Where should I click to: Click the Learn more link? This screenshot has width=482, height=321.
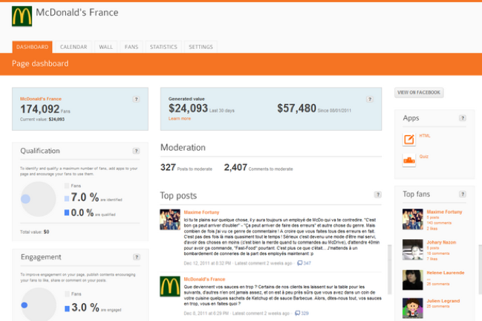tap(180, 119)
